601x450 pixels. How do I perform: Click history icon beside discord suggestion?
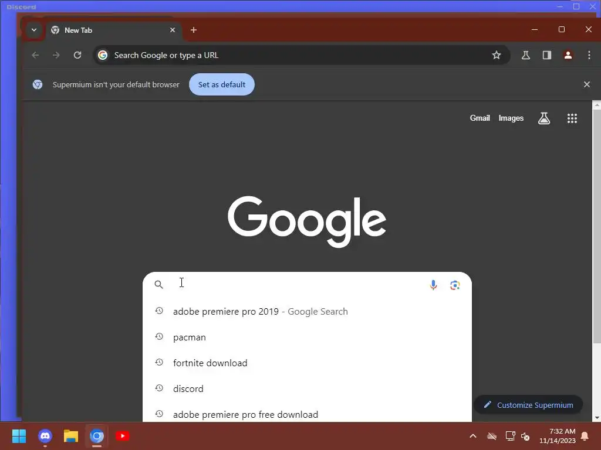[159, 388]
